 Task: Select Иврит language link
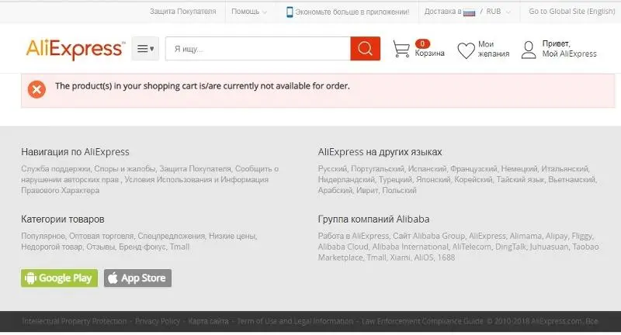[367, 190]
